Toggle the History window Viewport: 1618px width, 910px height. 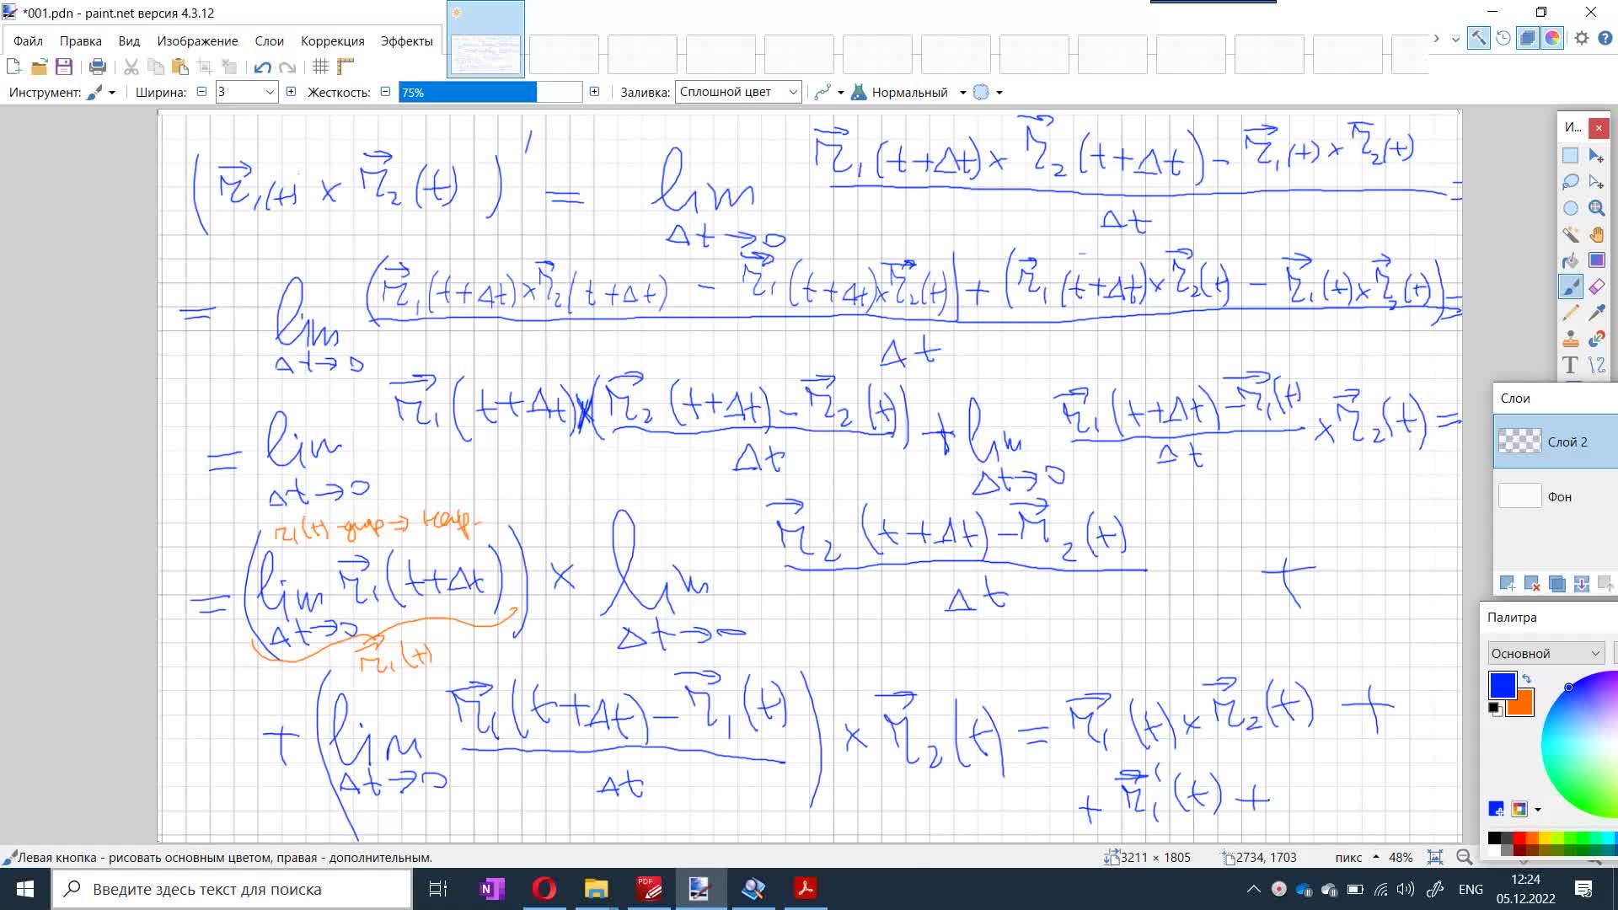[1503, 38]
